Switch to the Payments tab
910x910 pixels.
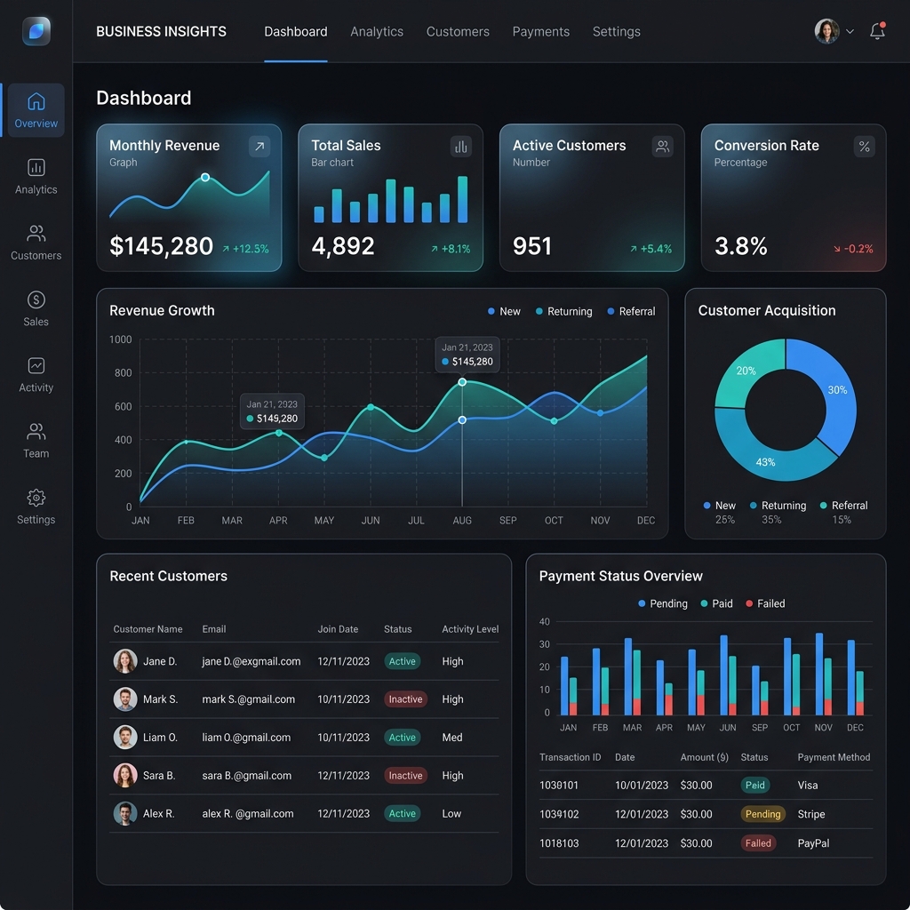tap(541, 31)
